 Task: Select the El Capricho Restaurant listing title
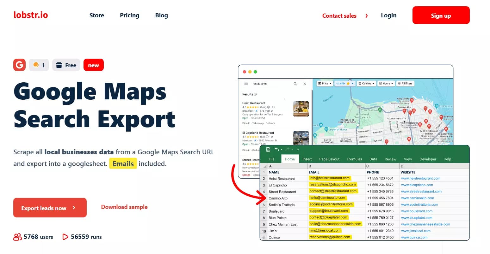(x=258, y=133)
